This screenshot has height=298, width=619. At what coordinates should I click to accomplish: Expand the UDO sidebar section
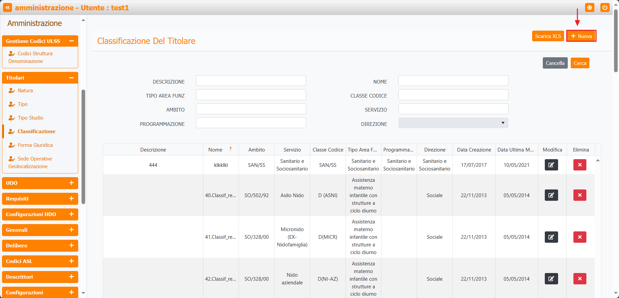pos(71,183)
